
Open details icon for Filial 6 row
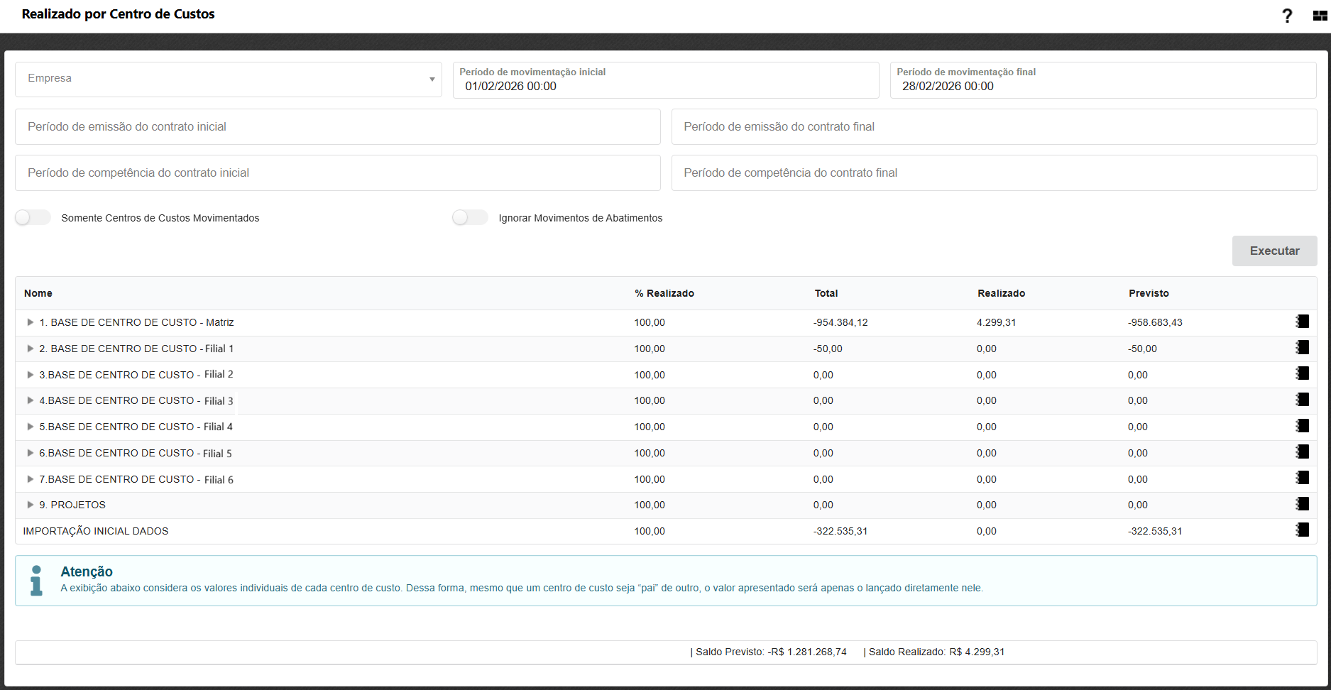(1303, 478)
